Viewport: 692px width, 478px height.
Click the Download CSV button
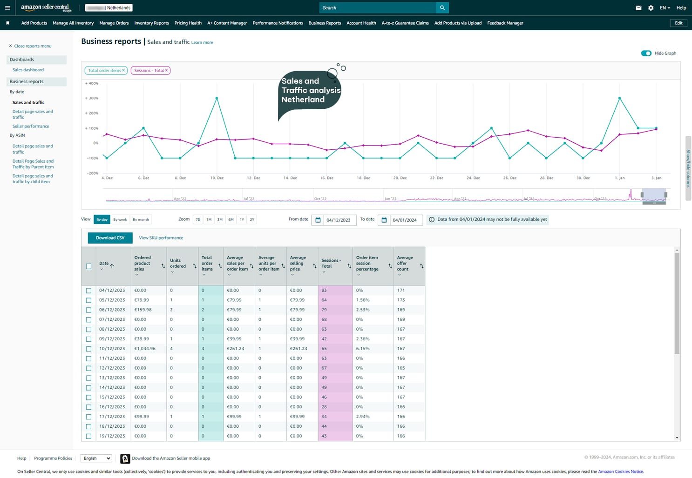[110, 238]
